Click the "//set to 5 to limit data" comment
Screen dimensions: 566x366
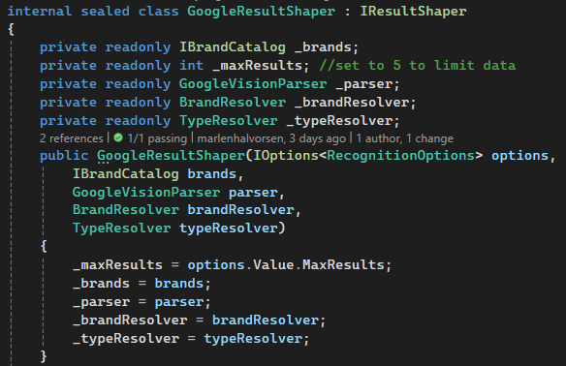coord(418,66)
